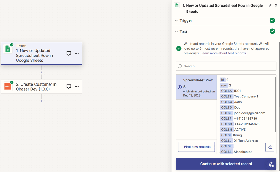The height and width of the screenshot is (172, 280).
Task: Select the Spreadsheet Row A radio button
Action: click(179, 87)
